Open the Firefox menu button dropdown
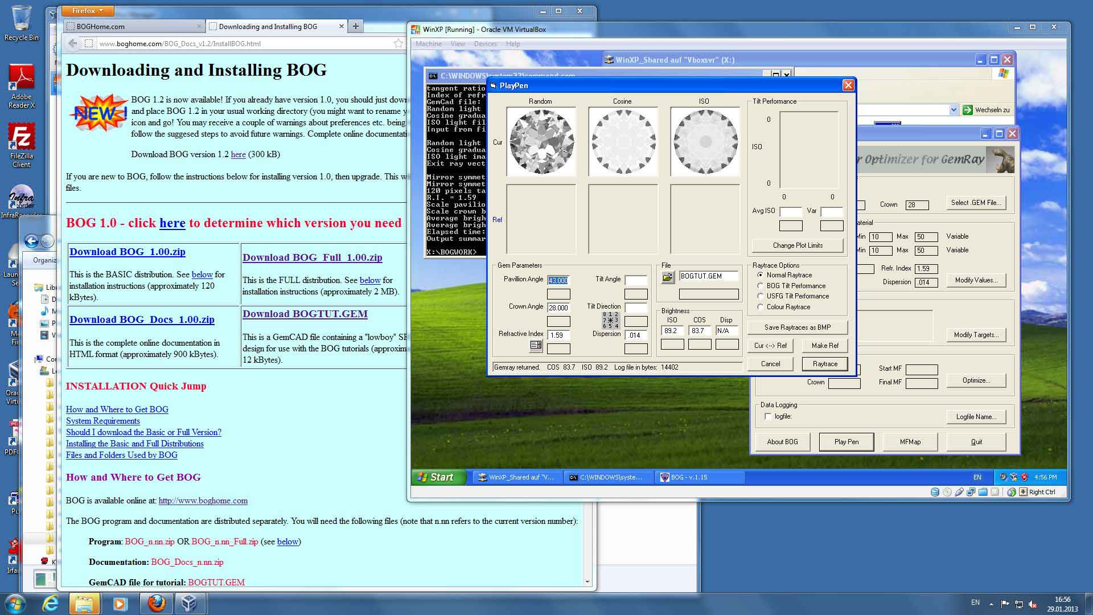Image resolution: width=1093 pixels, height=615 pixels. (87, 11)
